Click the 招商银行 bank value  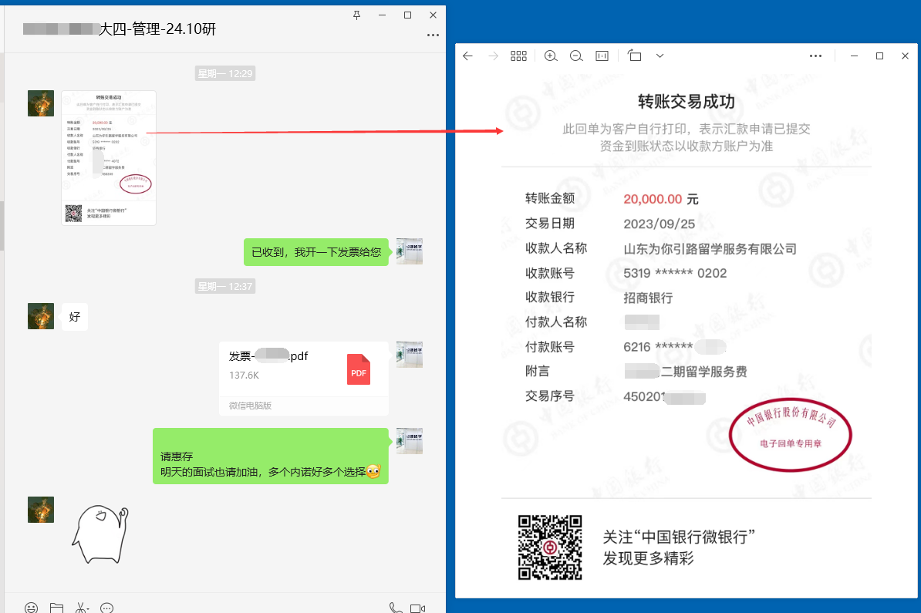point(648,298)
